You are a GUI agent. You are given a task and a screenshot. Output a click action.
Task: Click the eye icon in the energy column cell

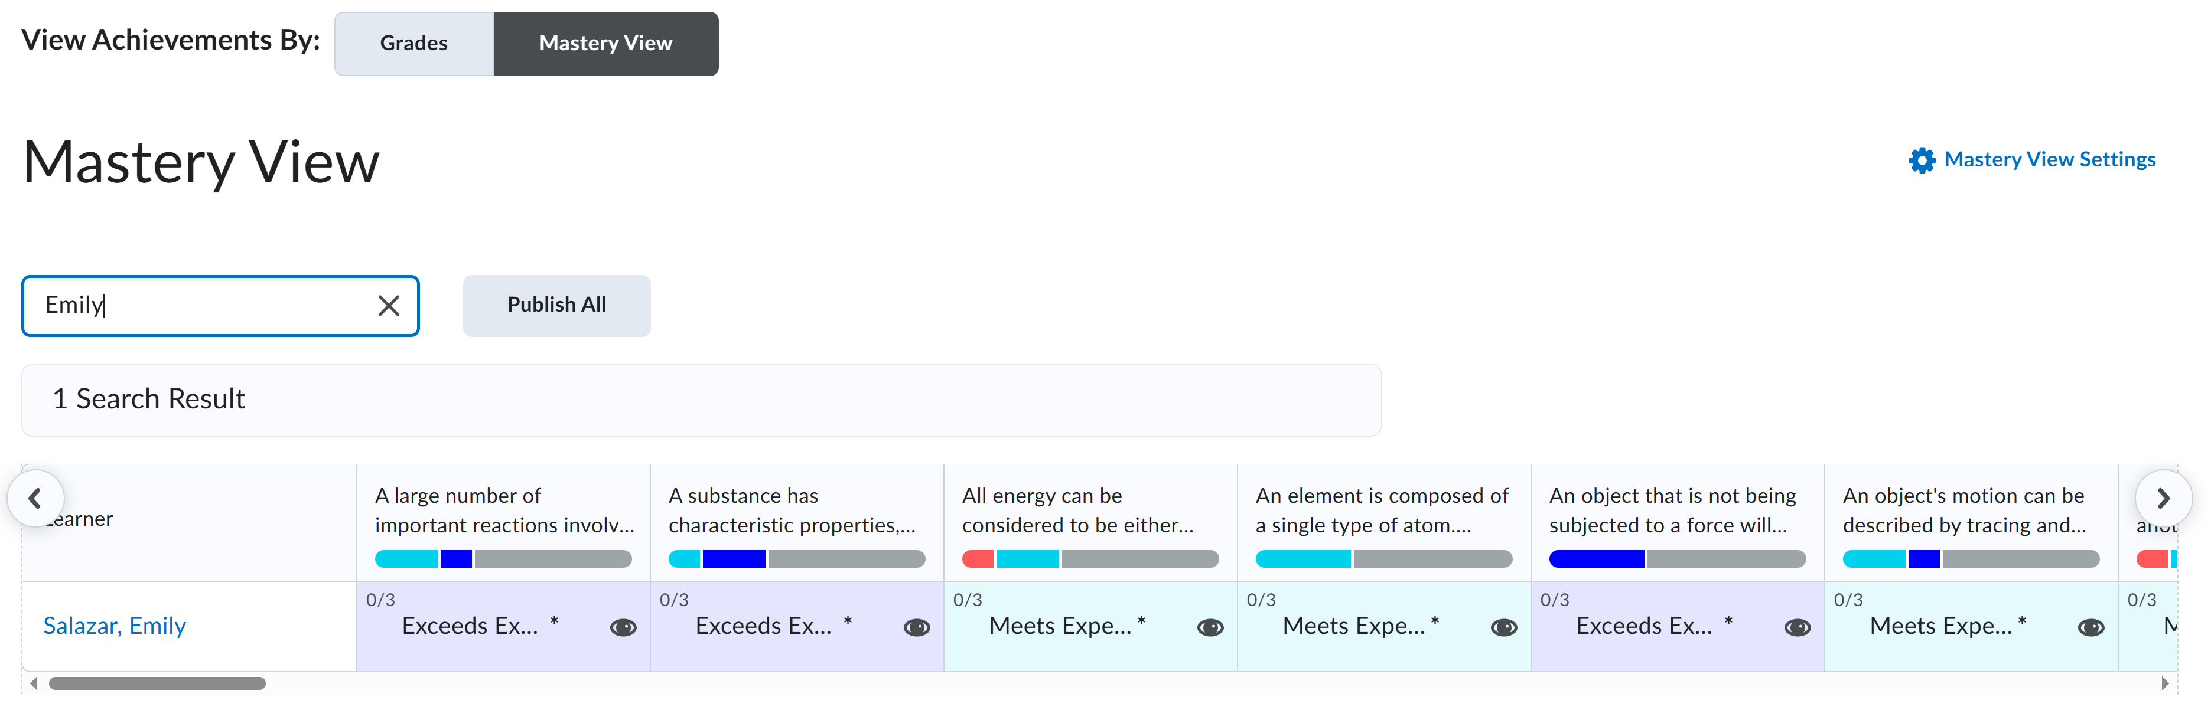tap(1210, 627)
